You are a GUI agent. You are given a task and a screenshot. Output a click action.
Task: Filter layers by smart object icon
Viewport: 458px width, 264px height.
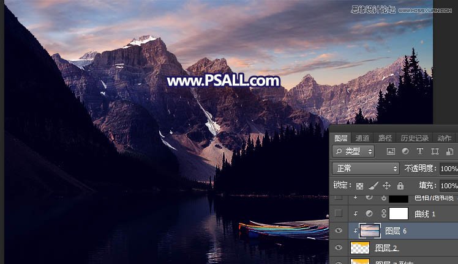(x=449, y=151)
